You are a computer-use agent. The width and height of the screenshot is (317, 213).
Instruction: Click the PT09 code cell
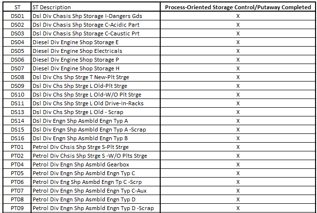coord(17,208)
